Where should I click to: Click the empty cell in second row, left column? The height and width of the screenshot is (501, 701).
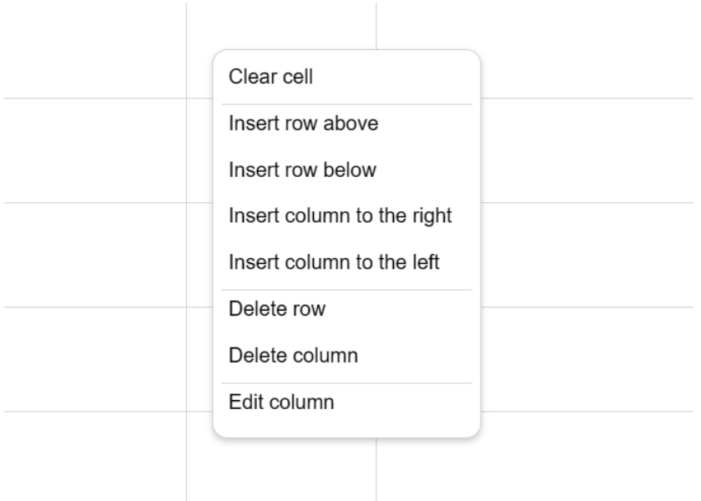tap(95, 150)
